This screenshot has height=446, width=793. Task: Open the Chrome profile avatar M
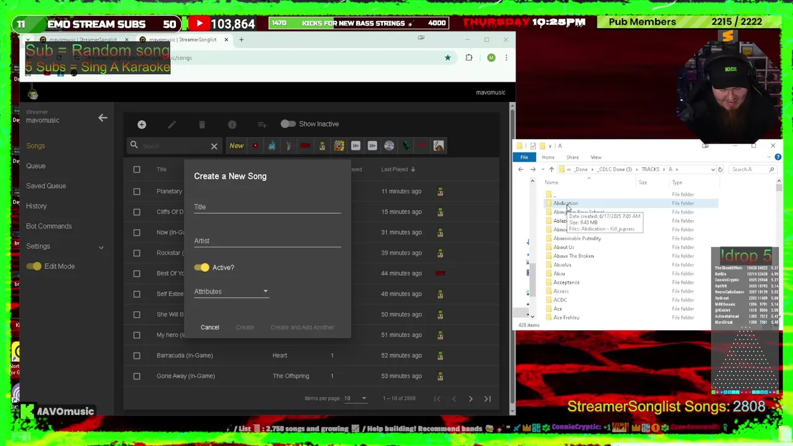coord(491,58)
